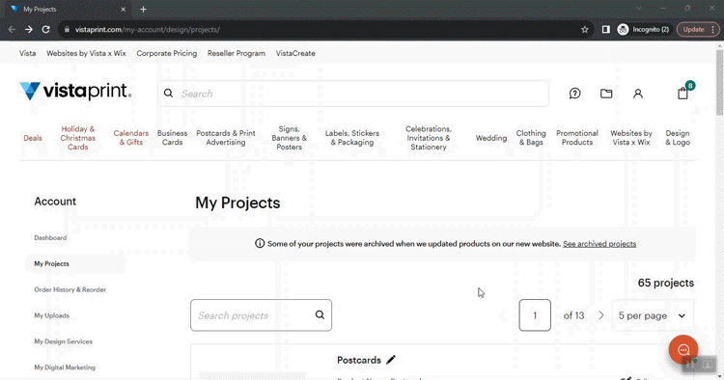724x380 pixels.
Task: Click the pencil icon next to Postcards
Action: coord(391,360)
